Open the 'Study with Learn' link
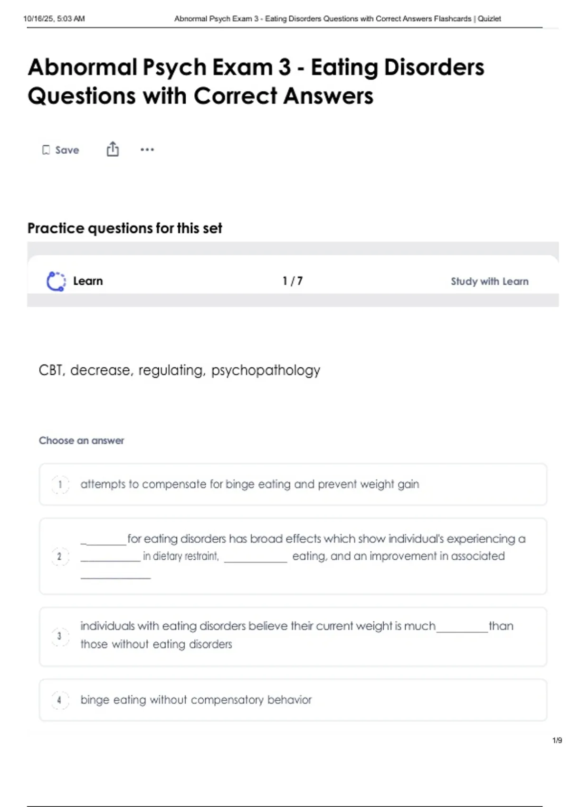This screenshot has width=570, height=807. 489,282
